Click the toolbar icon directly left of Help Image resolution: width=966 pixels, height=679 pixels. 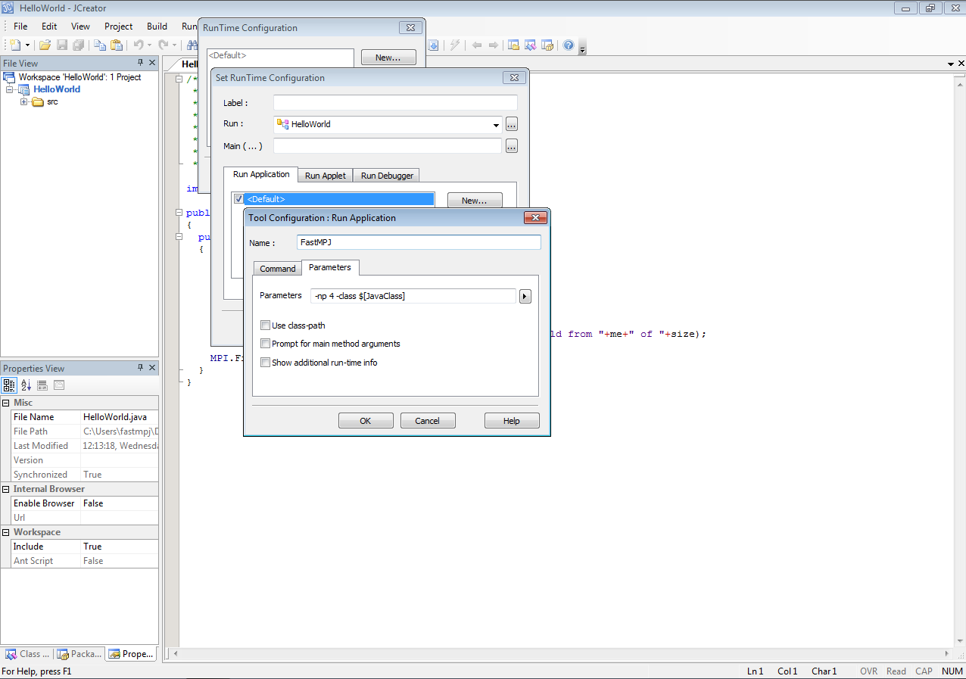[547, 45]
